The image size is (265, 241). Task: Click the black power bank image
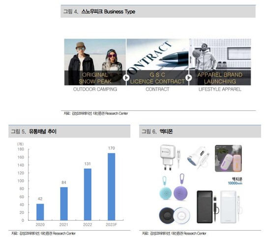(x=207, y=207)
